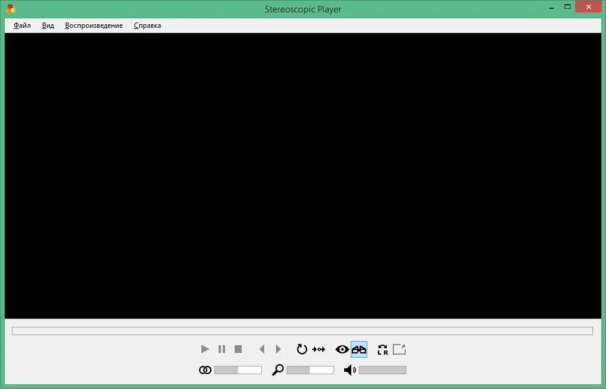606x389 pixels.
Task: Open the Воспроизведение menu
Action: [x=94, y=25]
